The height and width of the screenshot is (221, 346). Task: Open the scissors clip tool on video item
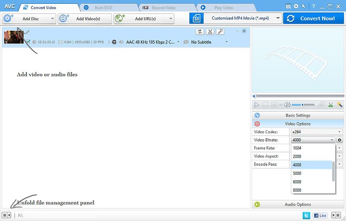[x=210, y=32]
